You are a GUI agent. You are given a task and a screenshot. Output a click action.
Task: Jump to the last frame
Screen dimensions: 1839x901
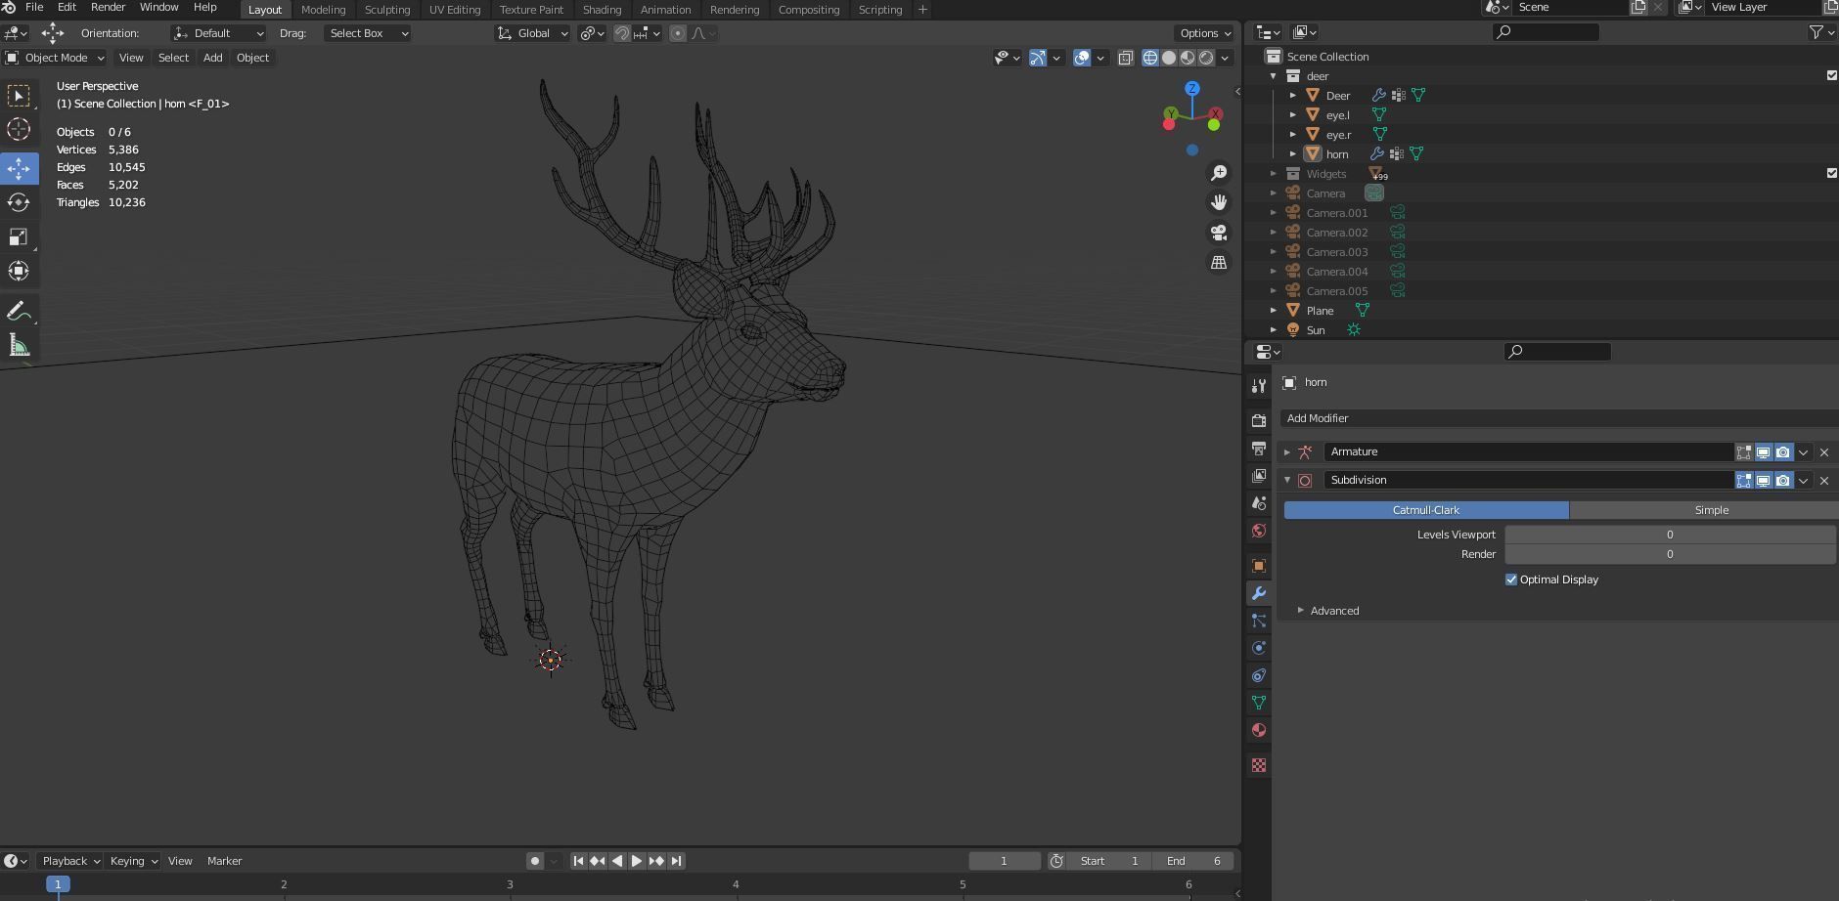click(x=676, y=861)
